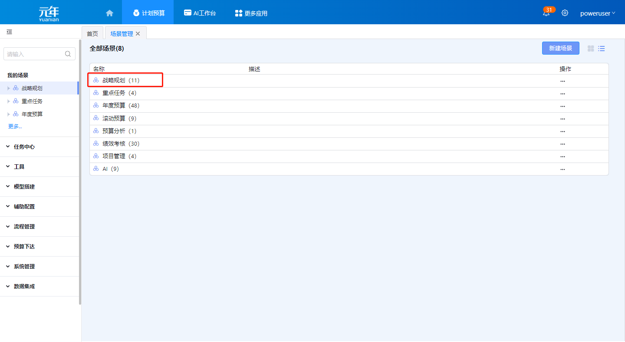Expand 战略规划 tree node in sidebar

(9, 88)
